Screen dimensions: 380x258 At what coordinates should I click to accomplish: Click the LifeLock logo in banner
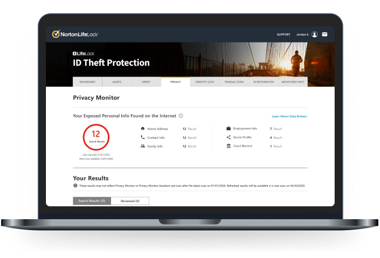pos(83,54)
